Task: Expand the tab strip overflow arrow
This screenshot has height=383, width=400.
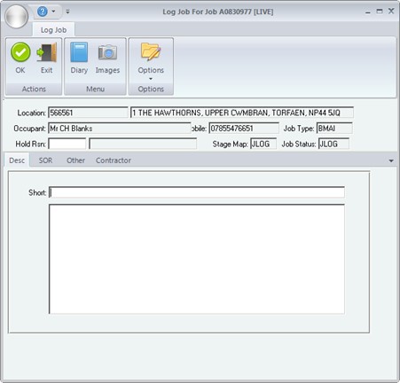Action: [391, 160]
